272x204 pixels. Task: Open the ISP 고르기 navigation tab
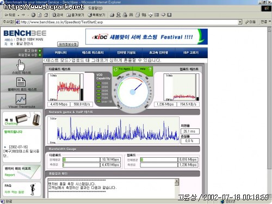pos(191,53)
